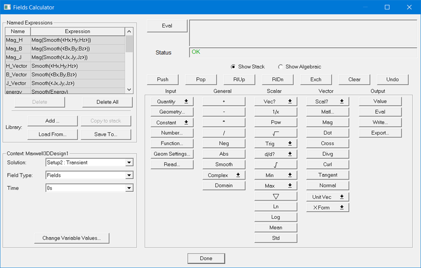
Task: Click the Pop button
Action: click(x=201, y=79)
